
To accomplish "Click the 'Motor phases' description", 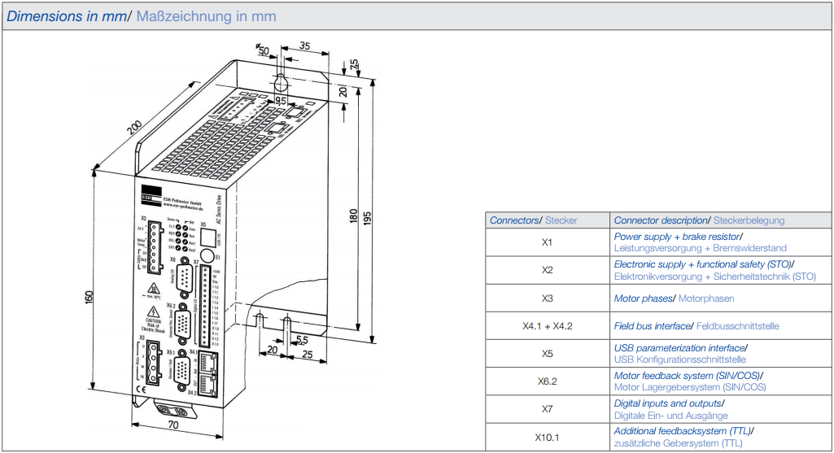I will tap(643, 298).
